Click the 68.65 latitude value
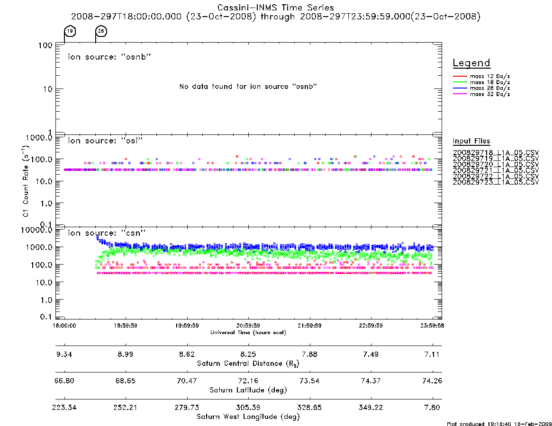Viewport: 552px width, 426px height. click(x=126, y=381)
